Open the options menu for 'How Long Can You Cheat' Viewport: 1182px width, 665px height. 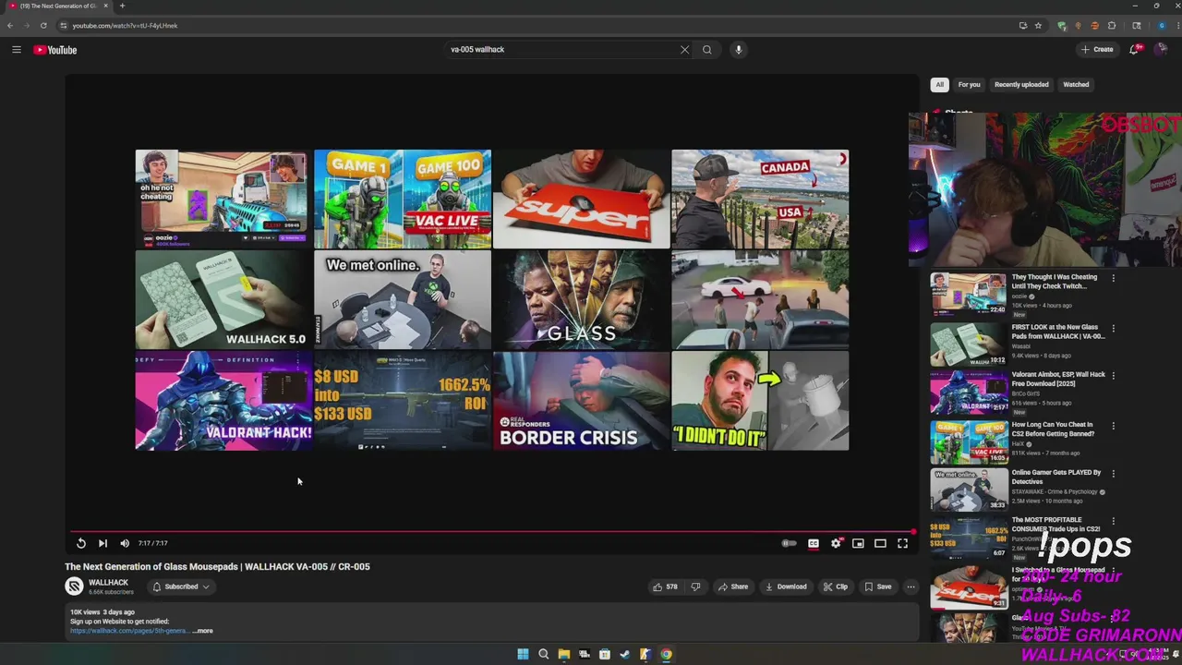1113,426
